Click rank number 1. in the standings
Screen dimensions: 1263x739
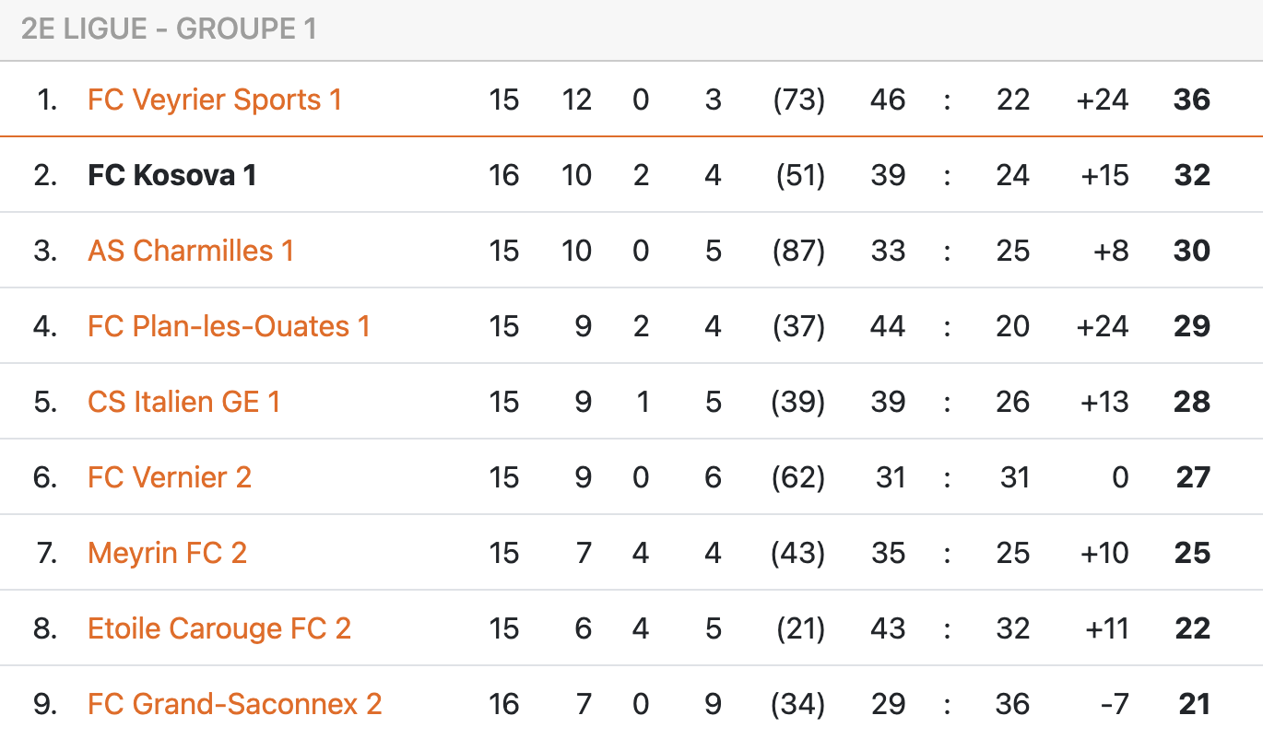click(47, 100)
